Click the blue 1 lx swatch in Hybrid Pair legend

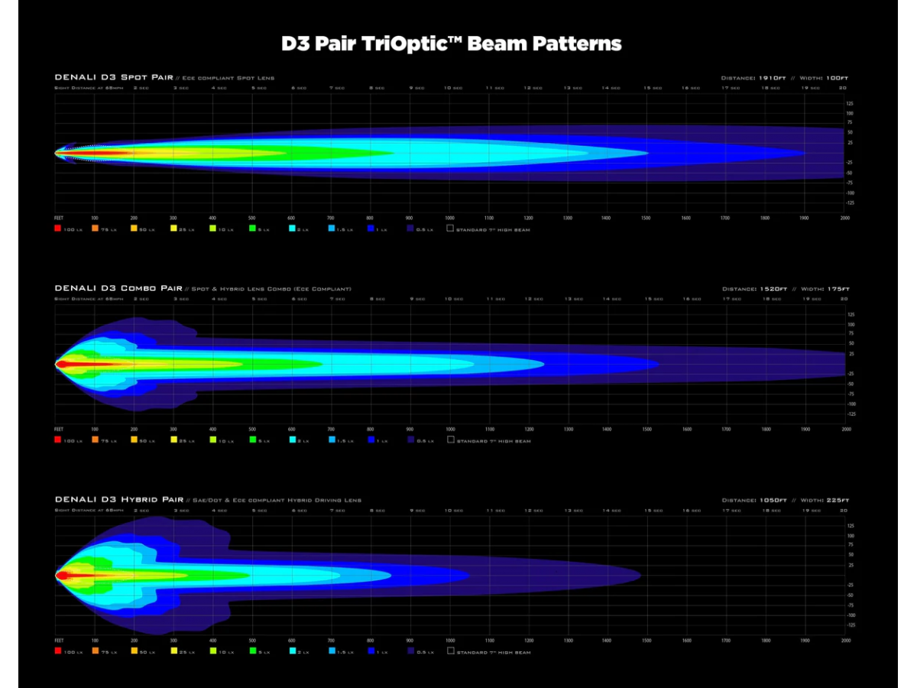[x=371, y=651]
